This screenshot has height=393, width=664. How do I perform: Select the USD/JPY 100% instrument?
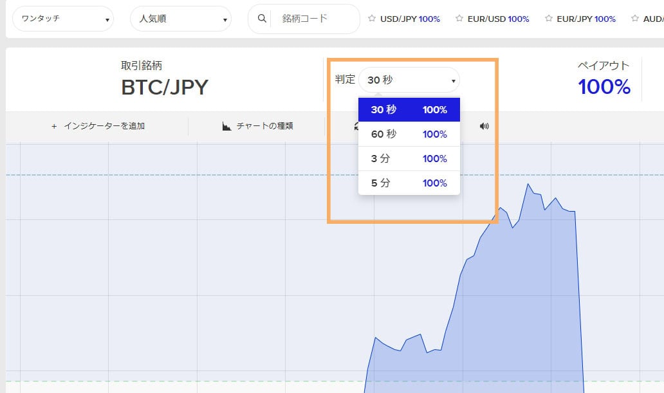410,19
